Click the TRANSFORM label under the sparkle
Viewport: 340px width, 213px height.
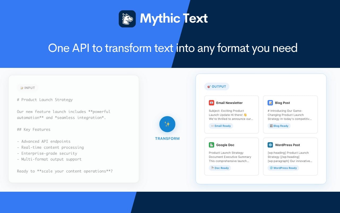coord(167,138)
